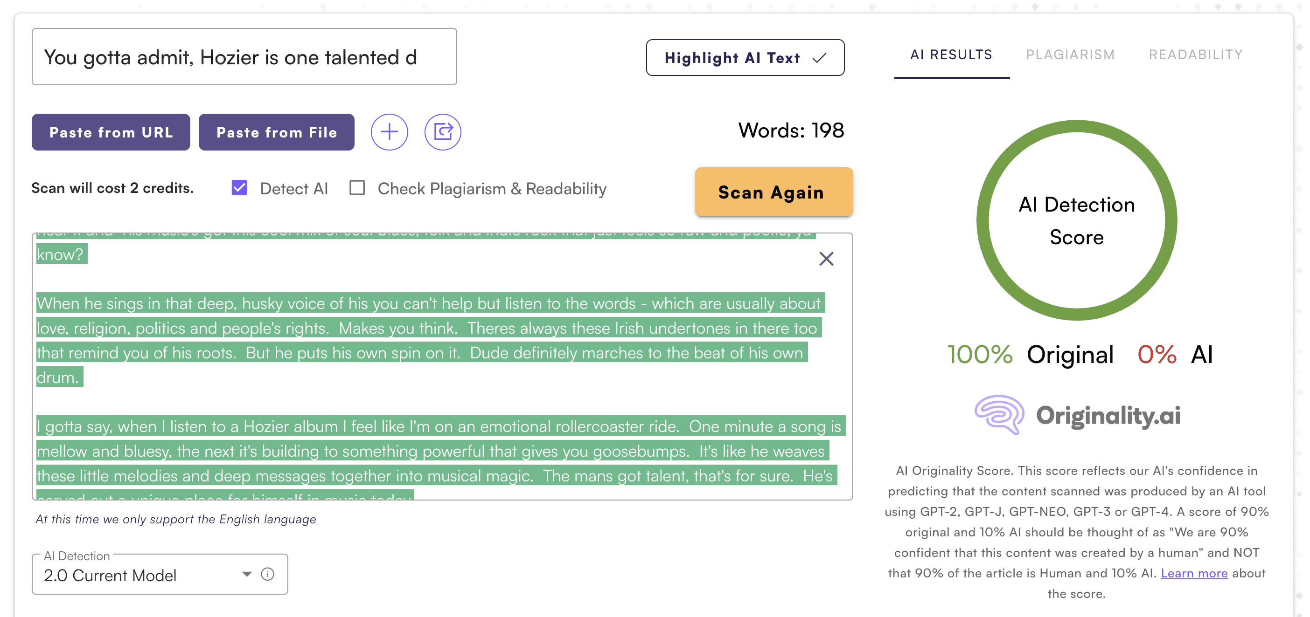The image size is (1310, 617).
Task: Follow the Learn more link
Action: [1194, 573]
